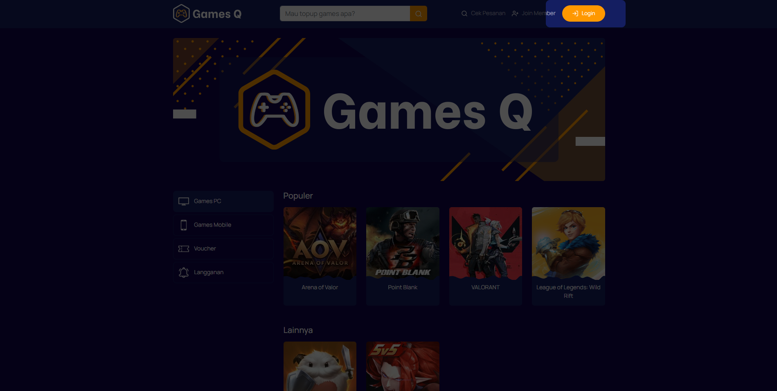Click the Games Mobile phone icon
Image resolution: width=777 pixels, height=391 pixels.
[184, 225]
